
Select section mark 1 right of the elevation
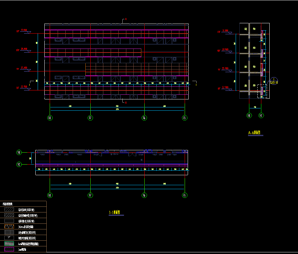(x=195, y=83)
